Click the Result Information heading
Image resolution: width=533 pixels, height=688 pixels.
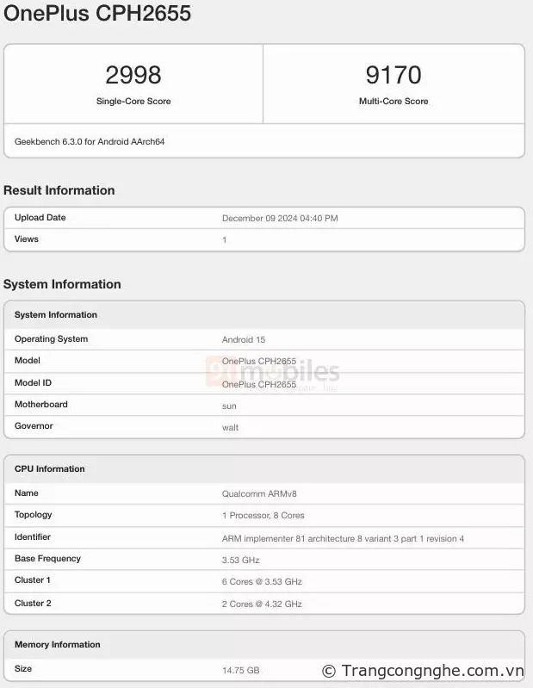59,190
